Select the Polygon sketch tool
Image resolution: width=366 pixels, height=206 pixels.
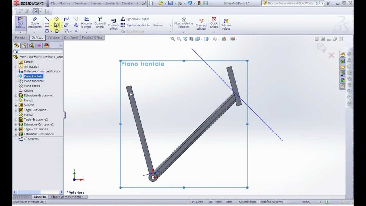point(57,31)
